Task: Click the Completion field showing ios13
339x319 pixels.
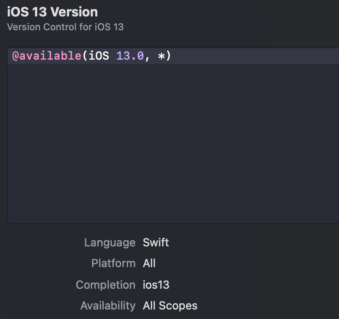Action: tap(156, 284)
